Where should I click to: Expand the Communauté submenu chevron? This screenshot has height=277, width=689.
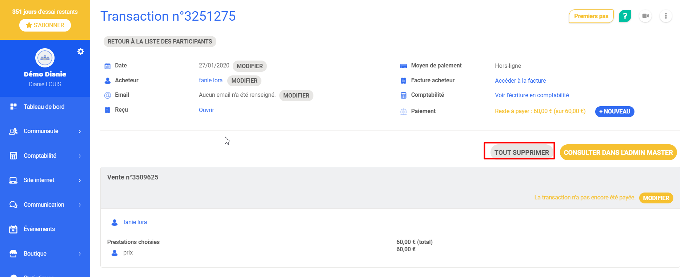coord(80,131)
